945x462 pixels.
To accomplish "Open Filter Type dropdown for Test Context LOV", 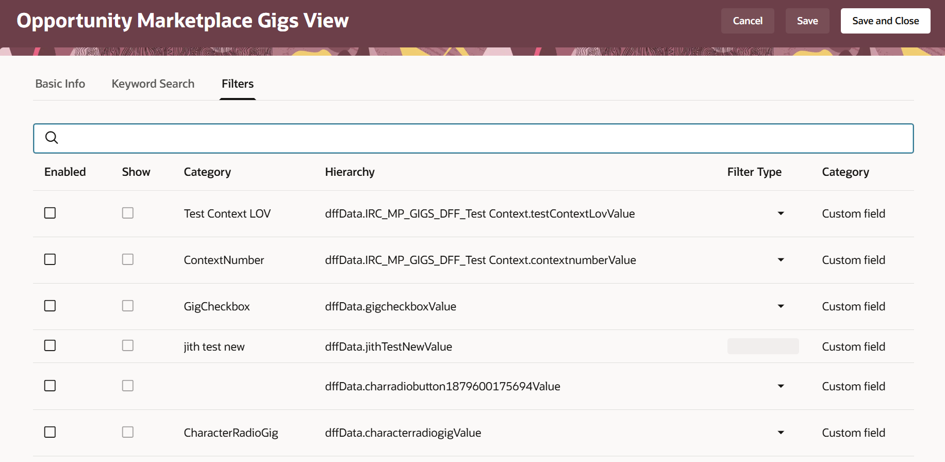I will (781, 213).
